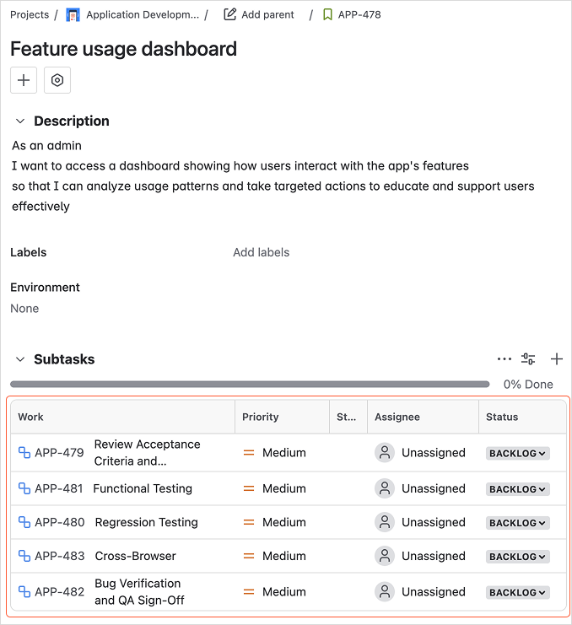Add a subtask with the plus icon
572x625 pixels.
(x=557, y=359)
